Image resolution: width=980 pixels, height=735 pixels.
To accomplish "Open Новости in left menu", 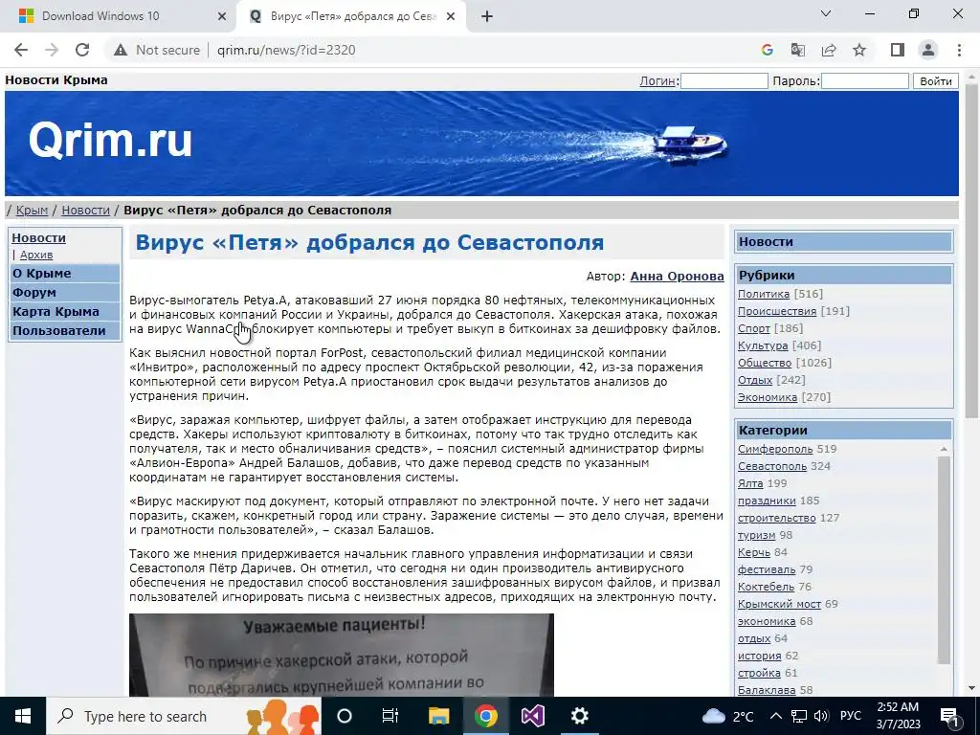I will [x=38, y=237].
